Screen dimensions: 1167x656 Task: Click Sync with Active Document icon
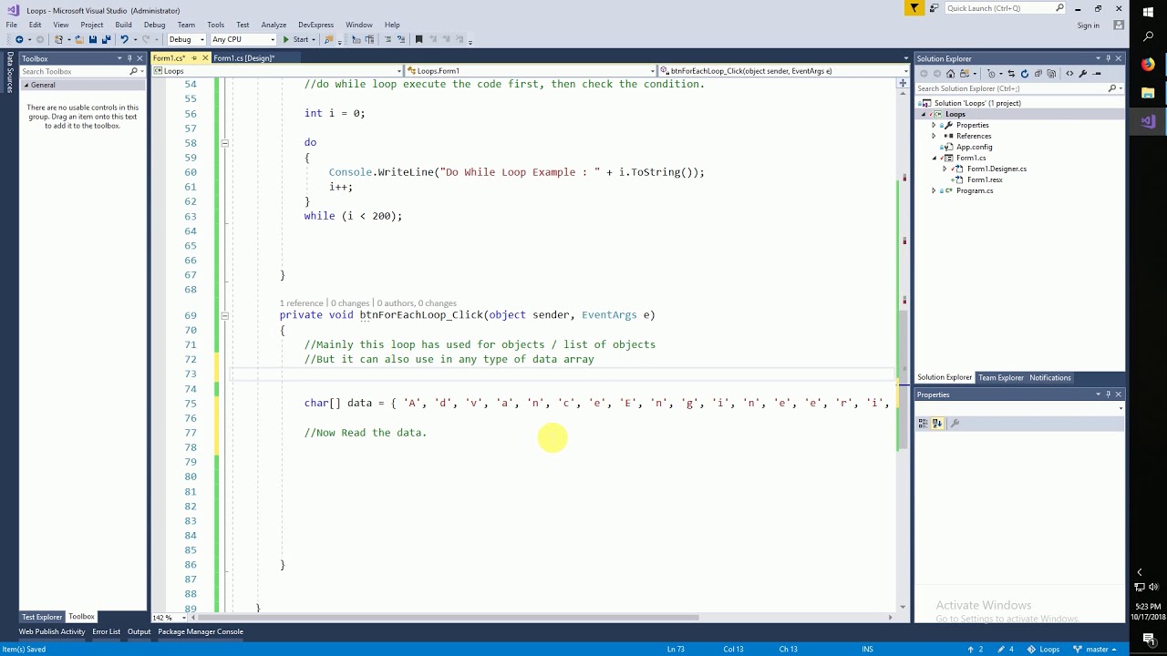1011,74
